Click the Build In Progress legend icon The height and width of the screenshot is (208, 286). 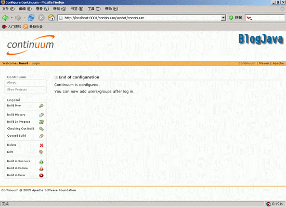pyautogui.click(x=42, y=122)
